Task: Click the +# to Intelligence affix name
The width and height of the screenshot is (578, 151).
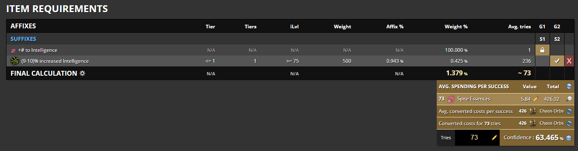Action: 38,50
